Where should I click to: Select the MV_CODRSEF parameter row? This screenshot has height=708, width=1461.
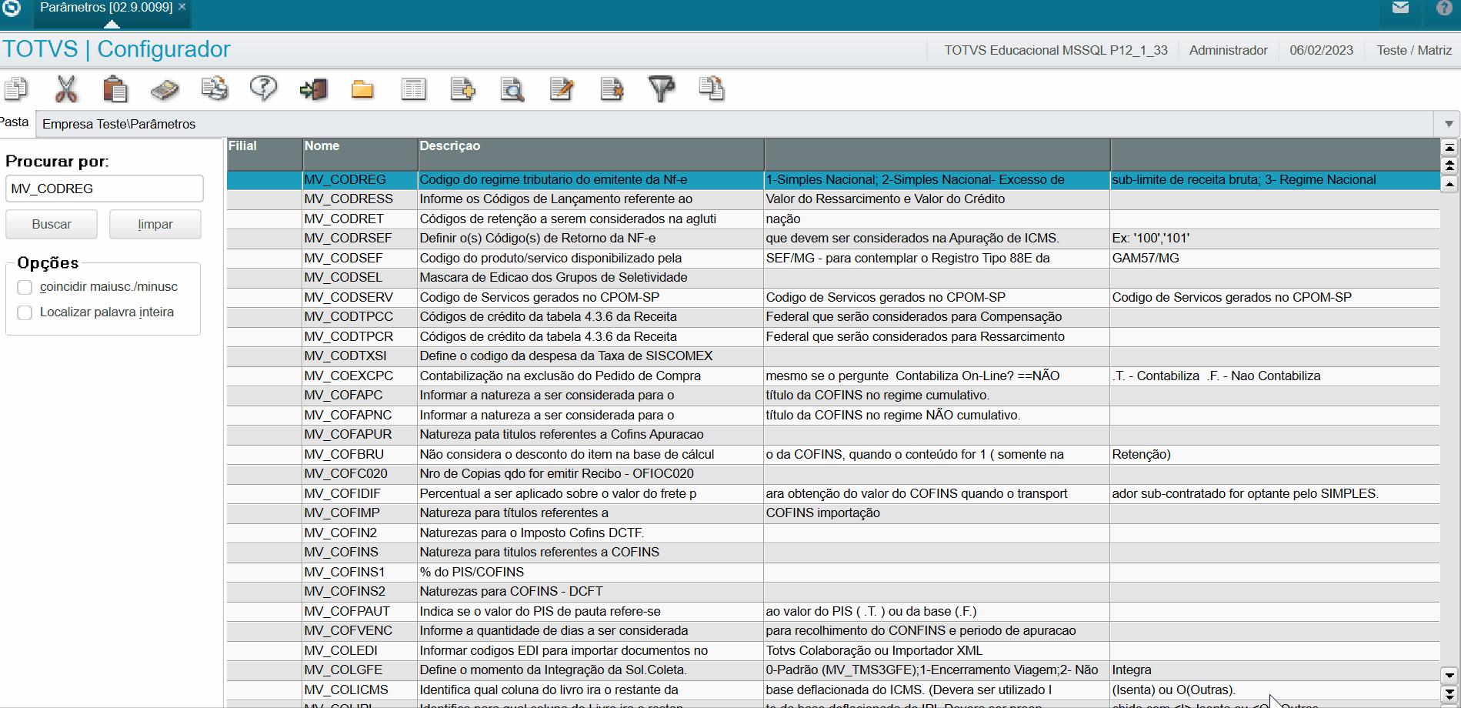point(833,239)
